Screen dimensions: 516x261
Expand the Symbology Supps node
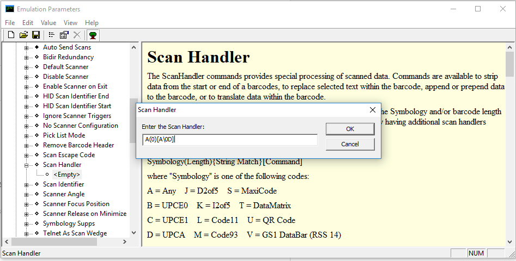tap(26, 223)
